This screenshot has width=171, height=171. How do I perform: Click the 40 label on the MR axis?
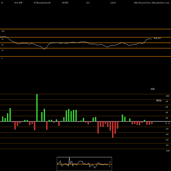167,113
